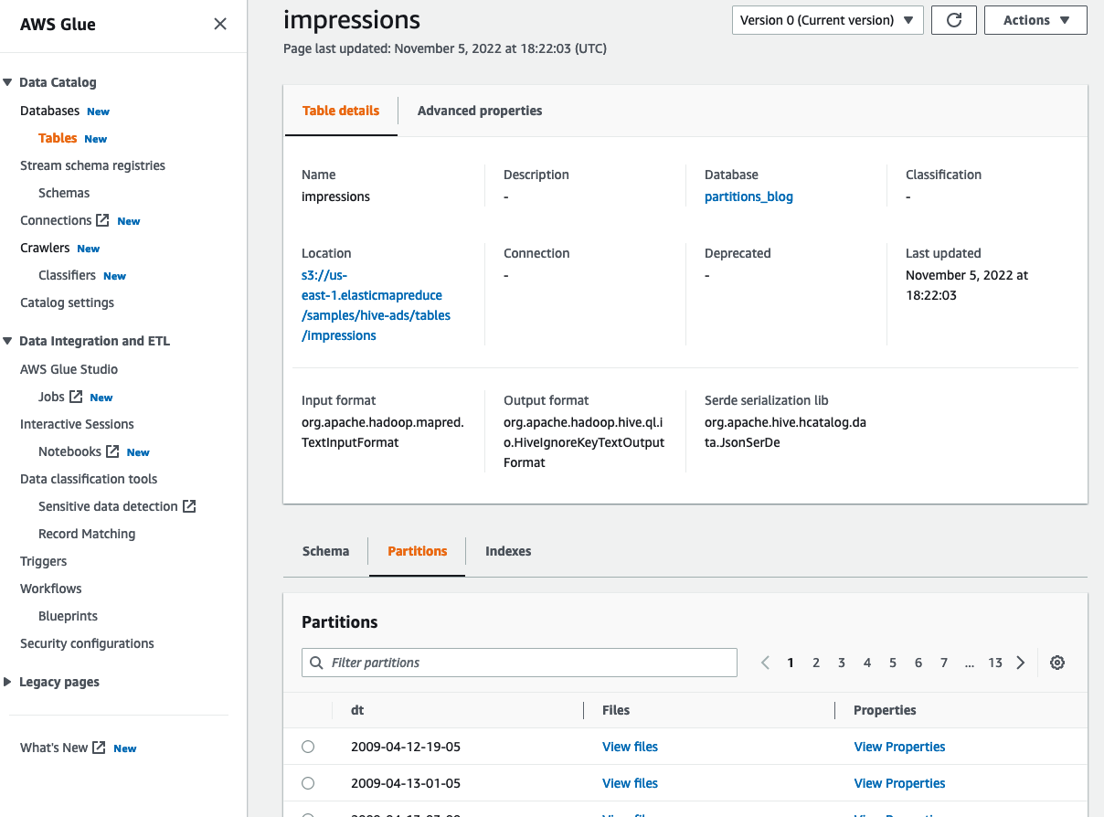The image size is (1104, 817).
Task: Click external link icon beside What's New
Action: pos(100,748)
